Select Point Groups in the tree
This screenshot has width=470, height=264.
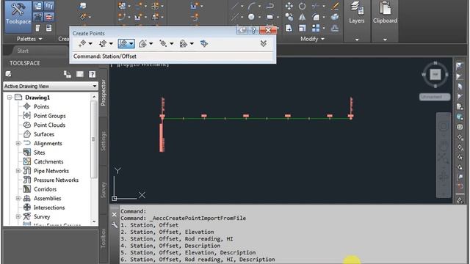(x=49, y=116)
